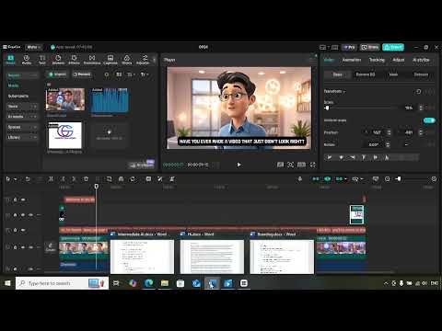This screenshot has height=331, width=442.
Task: Open the Menu dropdown in title bar
Action: pos(34,47)
